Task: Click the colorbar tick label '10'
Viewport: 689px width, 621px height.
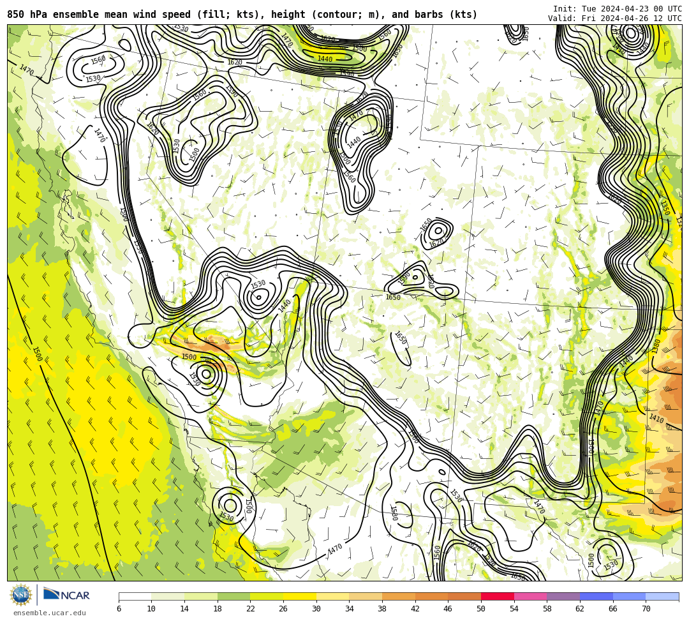Action: pyautogui.click(x=151, y=609)
